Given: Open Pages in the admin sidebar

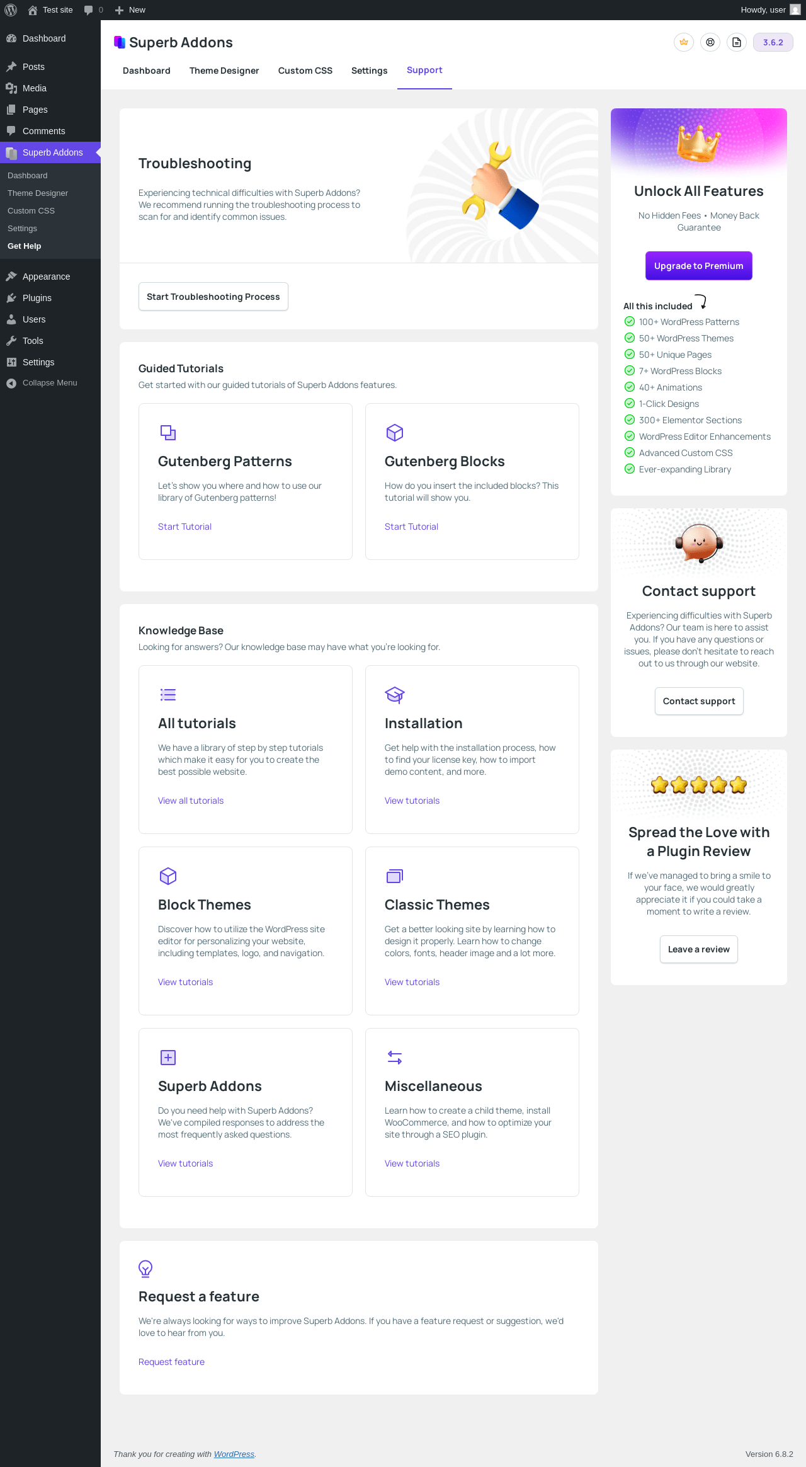Looking at the screenshot, I should tap(50, 110).
